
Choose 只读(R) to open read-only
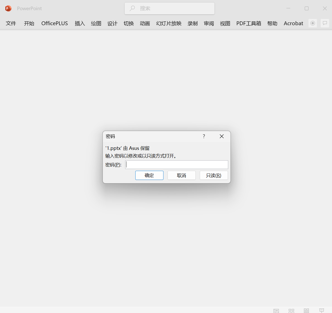pos(214,175)
